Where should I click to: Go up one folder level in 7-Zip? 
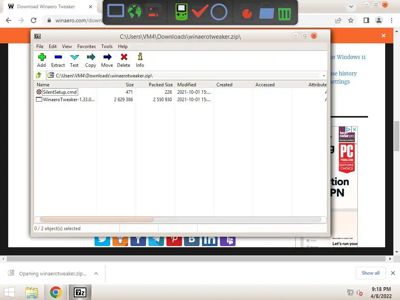[x=39, y=75]
